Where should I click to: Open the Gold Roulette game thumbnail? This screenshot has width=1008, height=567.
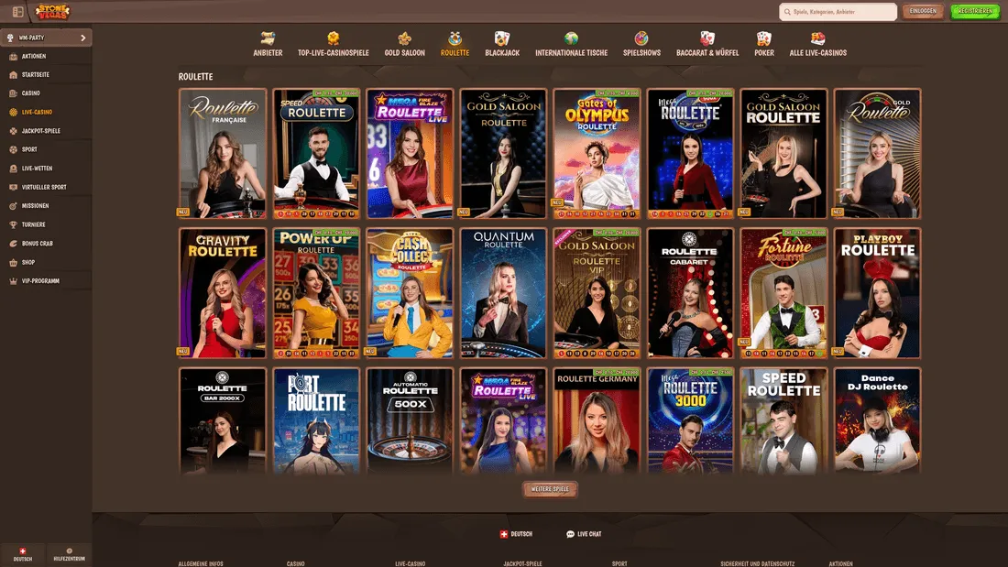pyautogui.click(x=878, y=154)
